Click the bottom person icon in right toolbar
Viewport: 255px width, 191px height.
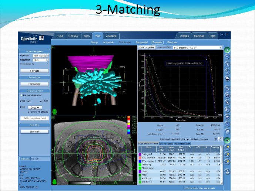pos(227,172)
